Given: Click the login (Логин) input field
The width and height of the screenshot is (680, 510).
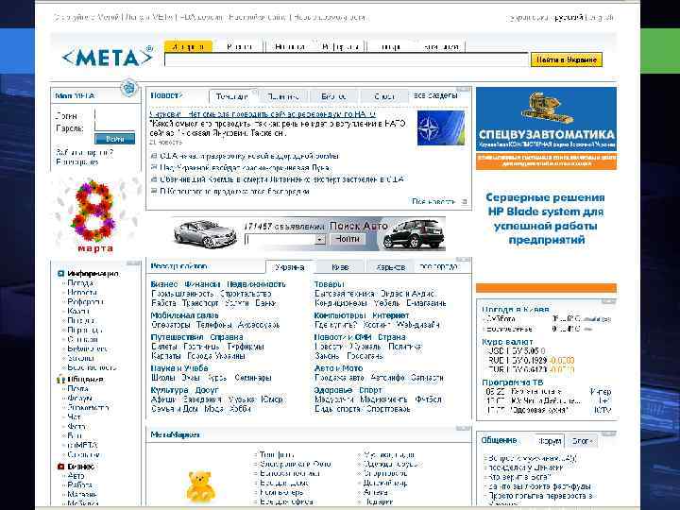Looking at the screenshot, I should click(115, 116).
